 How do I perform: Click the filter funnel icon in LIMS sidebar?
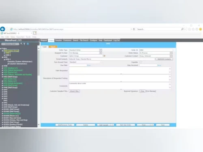coord(24,44)
